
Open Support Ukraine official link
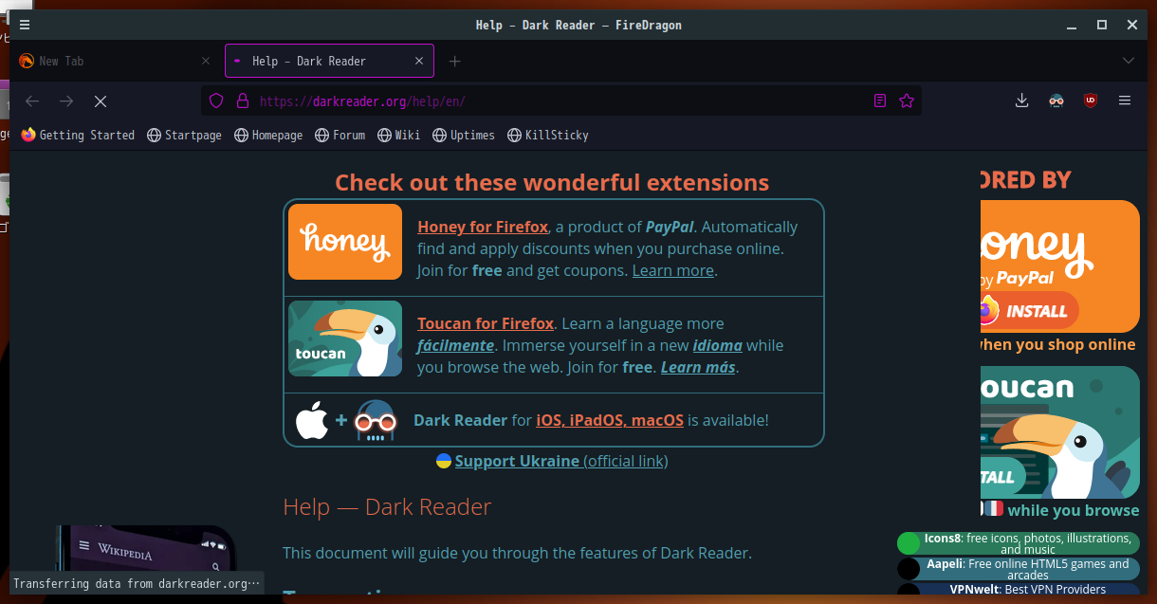point(561,462)
